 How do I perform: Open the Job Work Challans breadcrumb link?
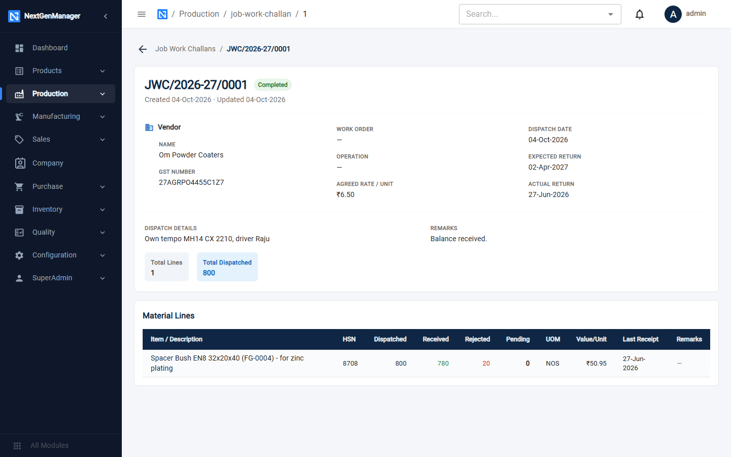[x=185, y=49]
